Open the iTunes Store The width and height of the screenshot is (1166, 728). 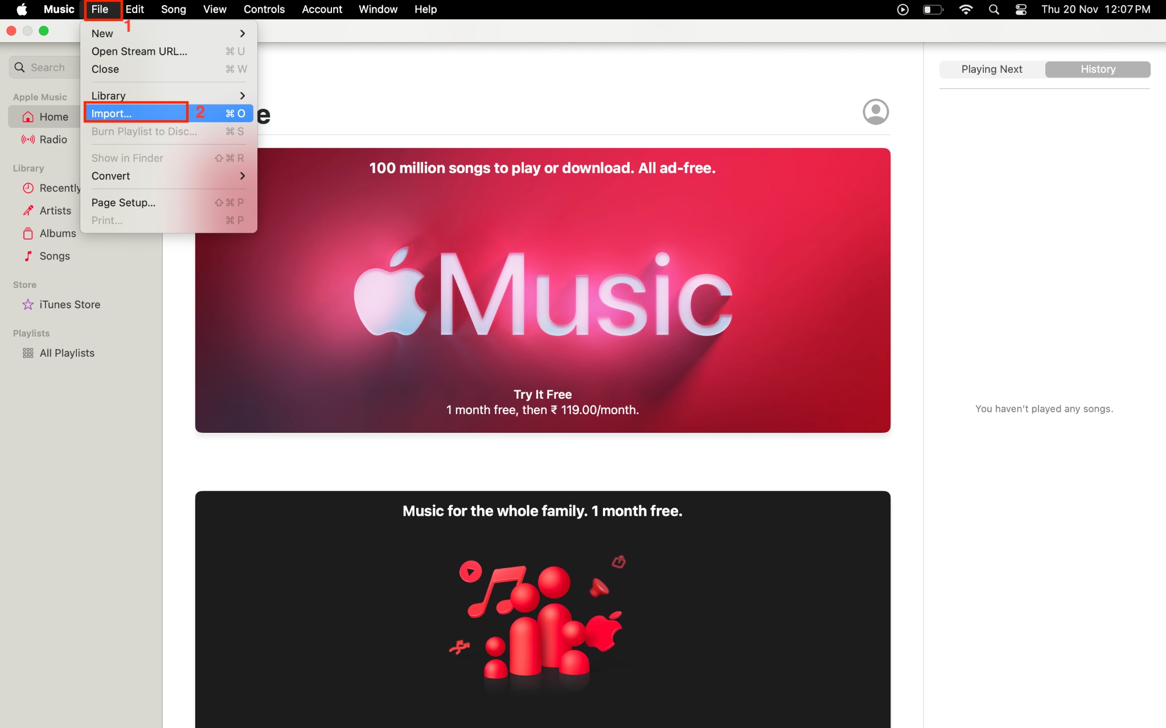point(69,304)
